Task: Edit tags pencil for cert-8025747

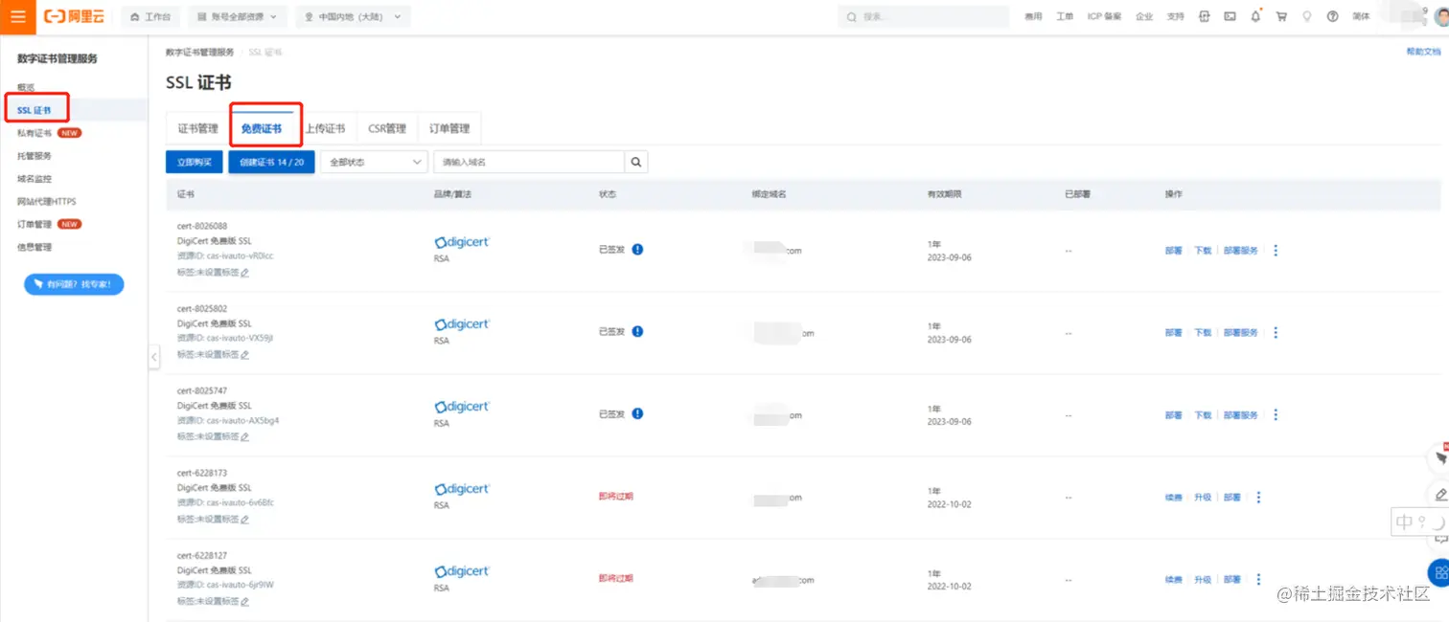Action: [244, 437]
